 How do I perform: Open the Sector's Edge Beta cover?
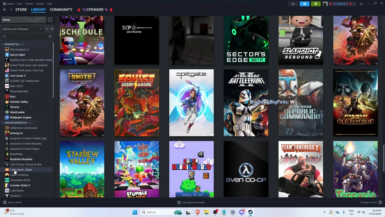click(246, 40)
